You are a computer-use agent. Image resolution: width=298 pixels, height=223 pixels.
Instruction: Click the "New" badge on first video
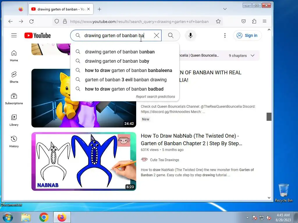(146, 119)
